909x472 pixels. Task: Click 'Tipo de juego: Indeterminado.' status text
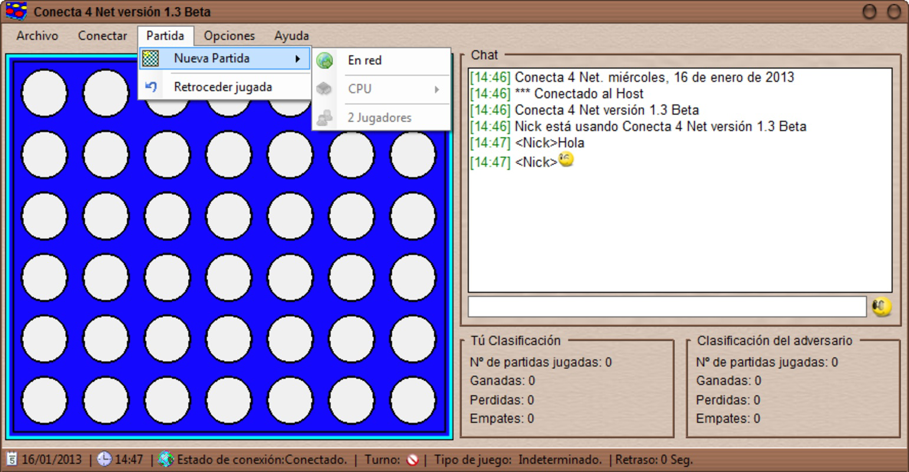pyautogui.click(x=518, y=460)
